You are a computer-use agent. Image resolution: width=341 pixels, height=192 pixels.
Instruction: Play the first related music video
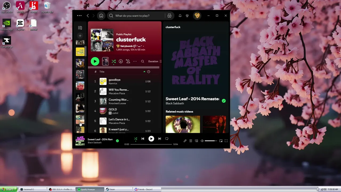coord(183,124)
